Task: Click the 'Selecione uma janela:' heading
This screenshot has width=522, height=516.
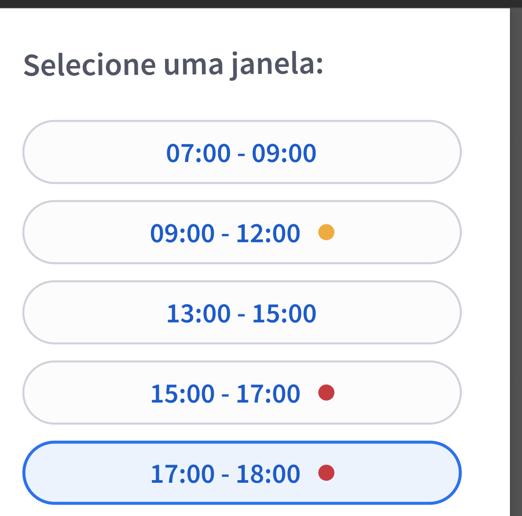Action: tap(174, 66)
